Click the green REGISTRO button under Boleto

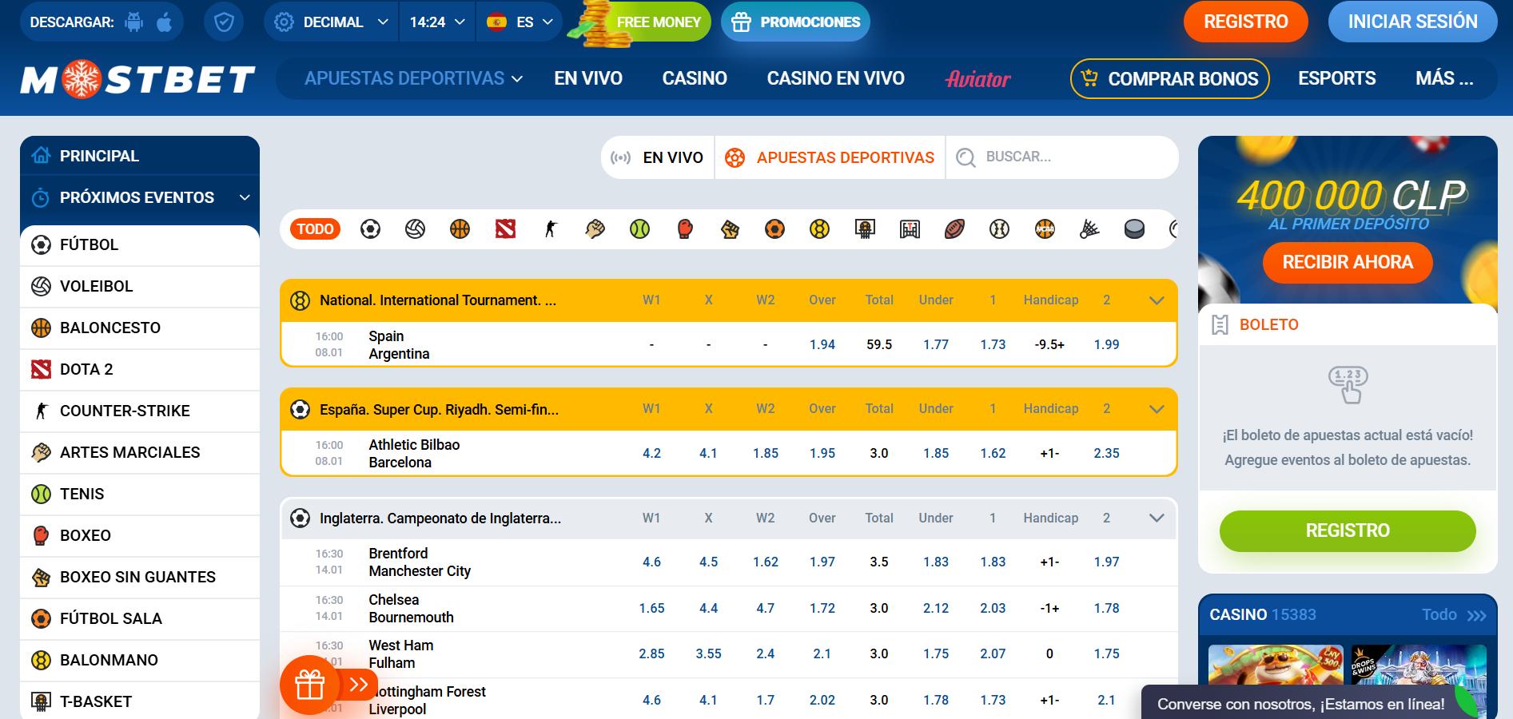[1348, 530]
